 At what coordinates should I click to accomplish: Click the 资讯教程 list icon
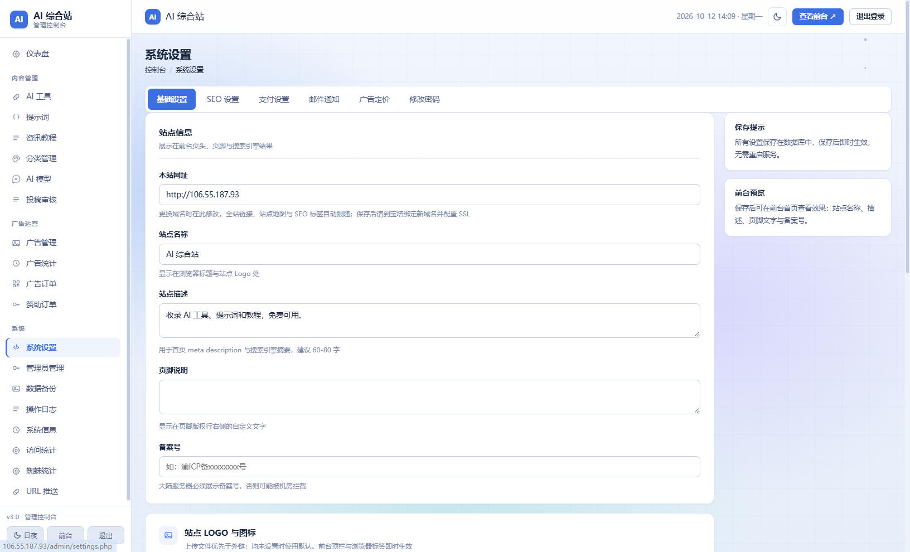16,138
